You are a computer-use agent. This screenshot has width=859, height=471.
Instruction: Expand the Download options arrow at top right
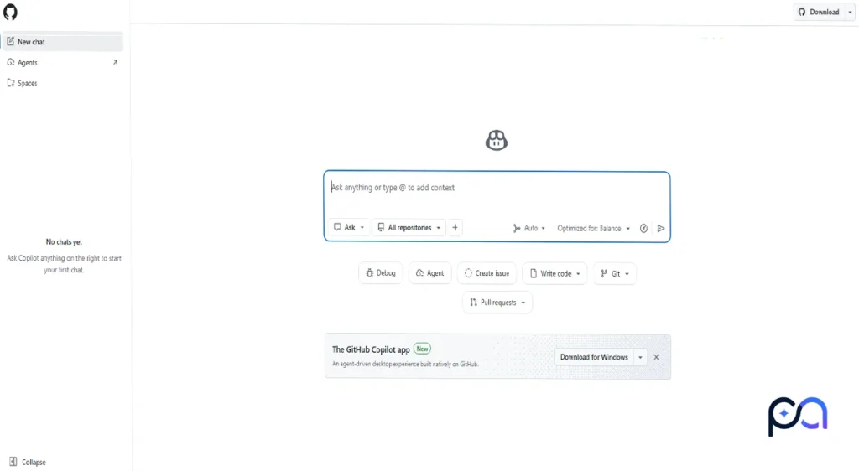(x=851, y=12)
